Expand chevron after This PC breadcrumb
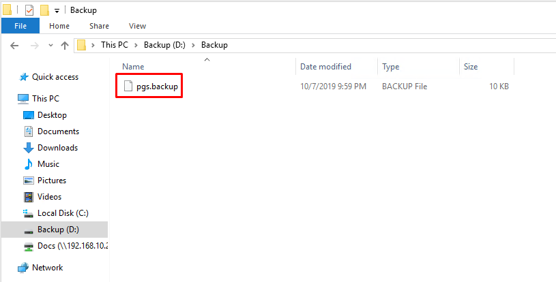The width and height of the screenshot is (556, 282). point(137,45)
